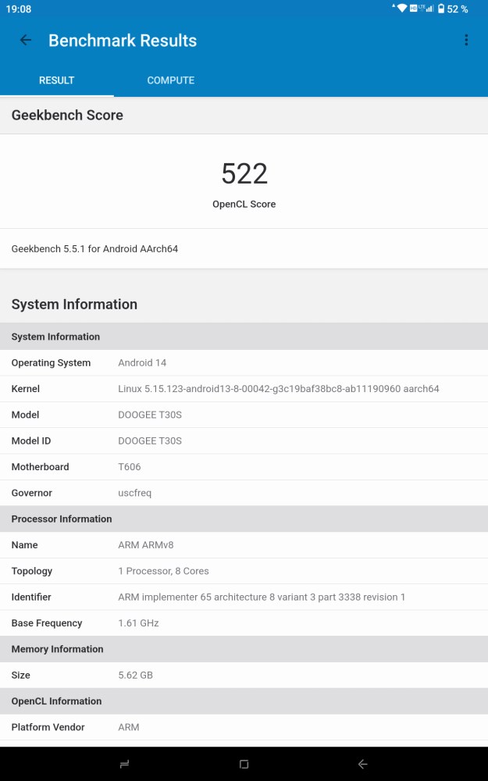Screen dimensions: 488x781
Task: Tap the Android recent apps button
Action: (124, 765)
